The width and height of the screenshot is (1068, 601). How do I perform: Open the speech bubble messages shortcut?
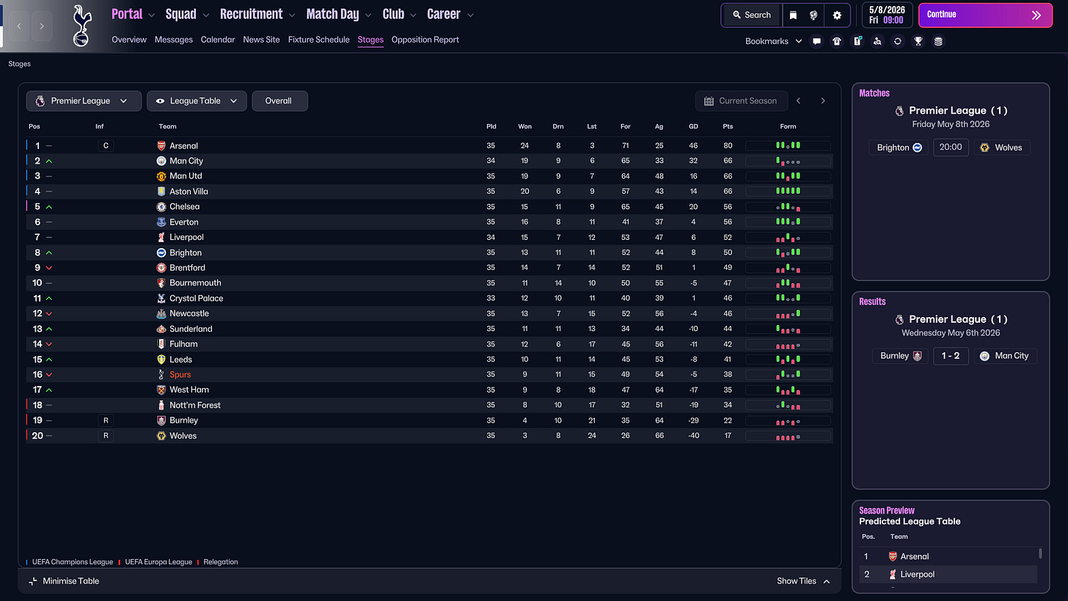pyautogui.click(x=816, y=41)
